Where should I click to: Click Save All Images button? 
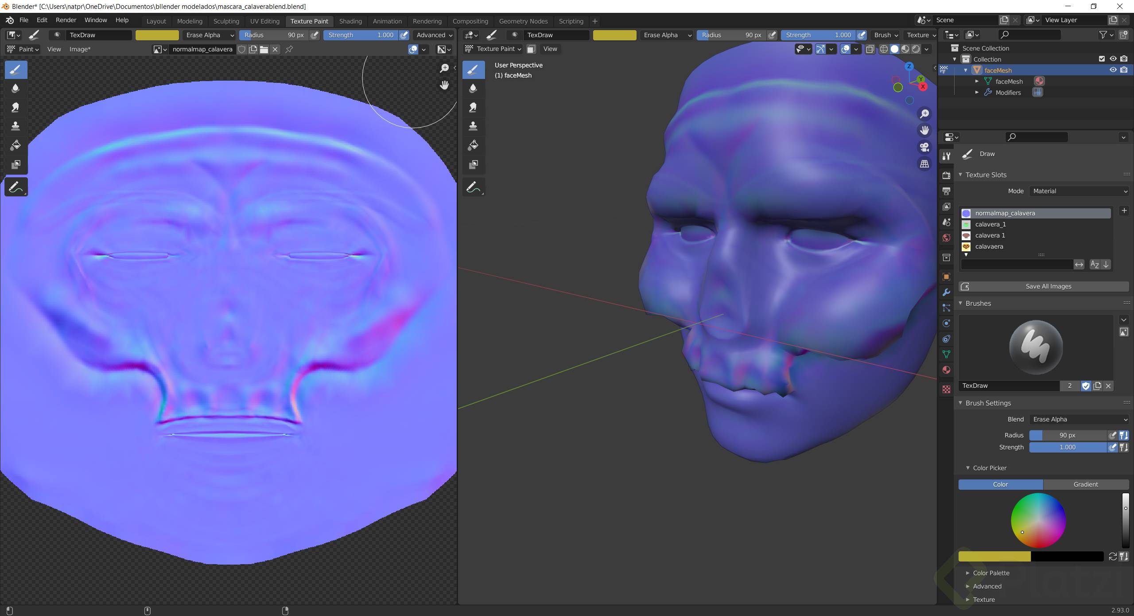coord(1048,286)
